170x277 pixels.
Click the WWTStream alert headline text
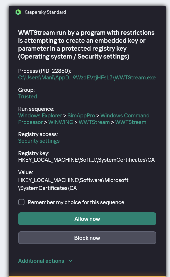click(x=86, y=45)
